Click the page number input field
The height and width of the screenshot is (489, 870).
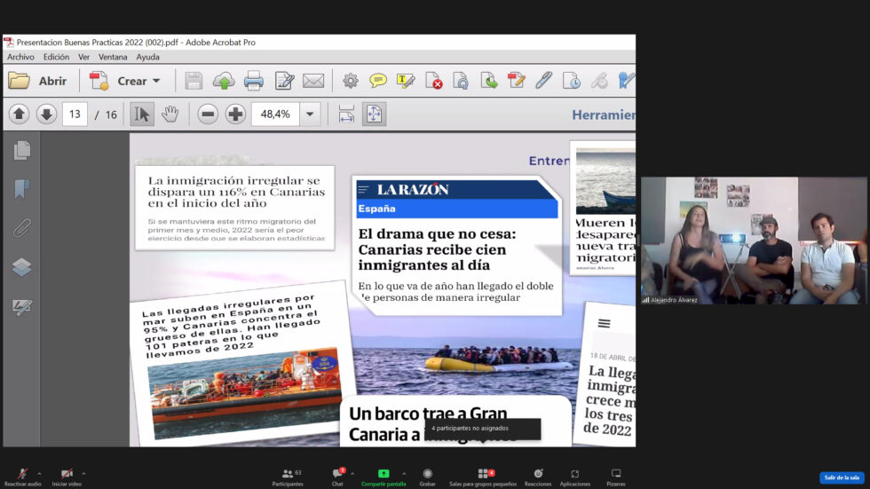click(75, 114)
